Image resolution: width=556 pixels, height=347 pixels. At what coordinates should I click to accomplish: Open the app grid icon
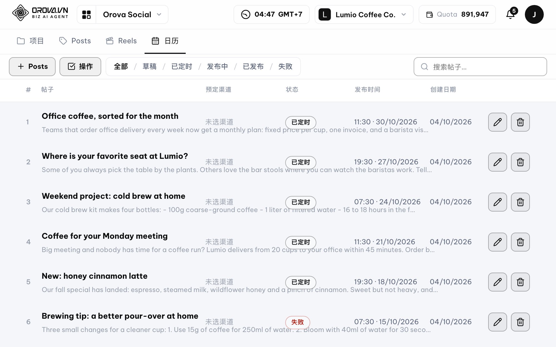86,14
